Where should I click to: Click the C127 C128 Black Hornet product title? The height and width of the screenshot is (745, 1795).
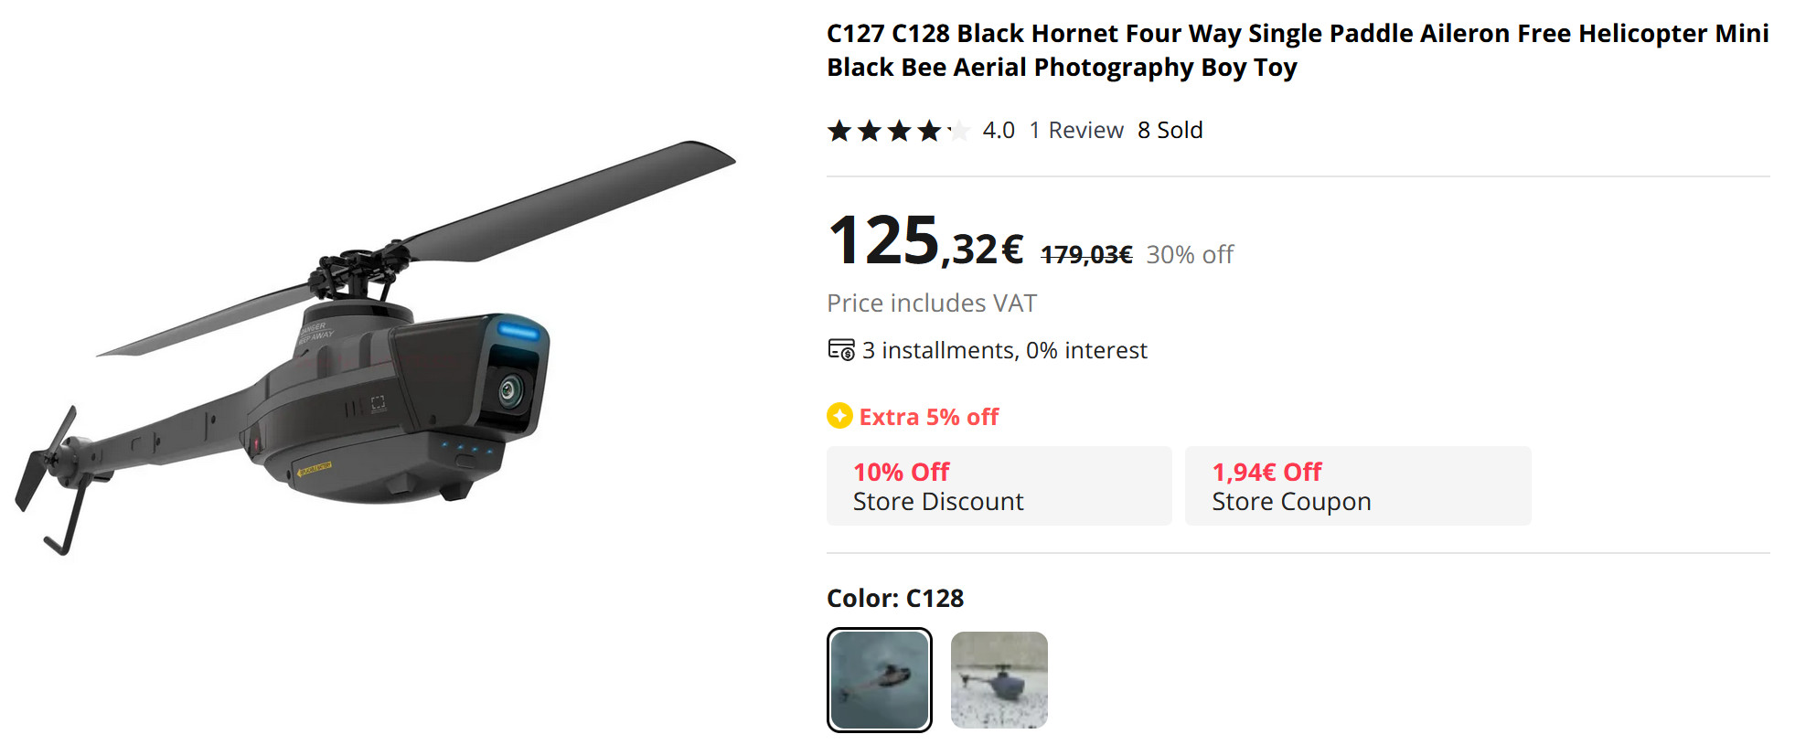1297,50
